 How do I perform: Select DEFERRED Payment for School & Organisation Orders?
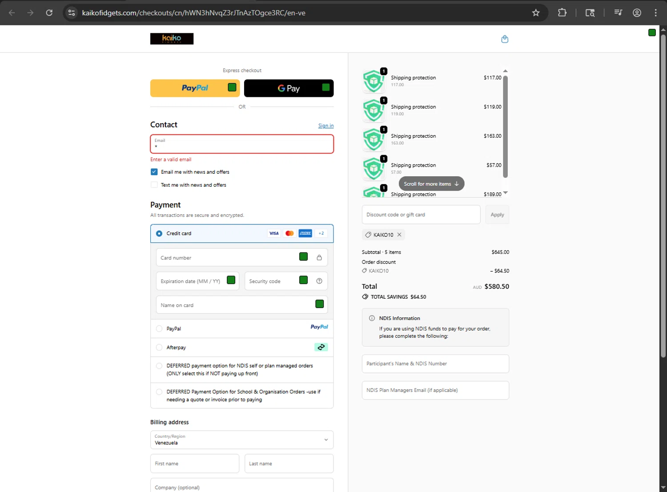pos(159,392)
